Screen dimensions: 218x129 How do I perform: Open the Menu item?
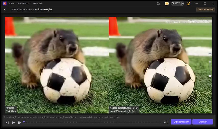(x=11, y=3)
